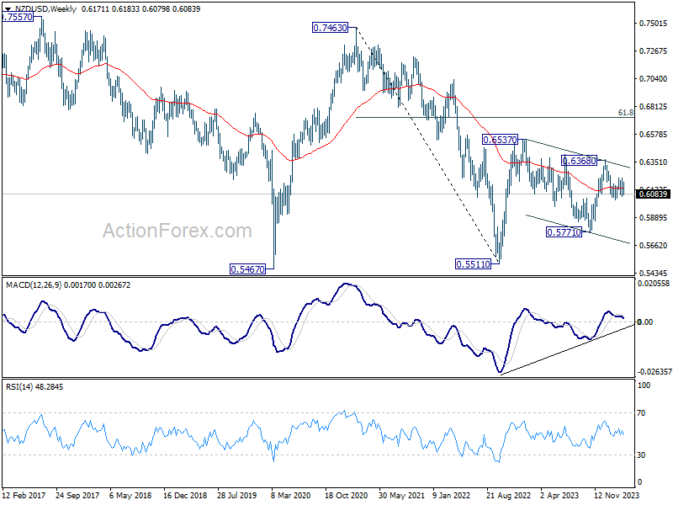The image size is (673, 505).
Task: Click the 6 May 2018 date label
Action: point(130,496)
